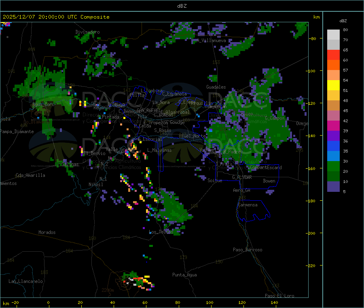Viewport: 364px width, 308px height.
Task: Click the Atuel_Norte label
Action: pyautogui.click(x=192, y=136)
